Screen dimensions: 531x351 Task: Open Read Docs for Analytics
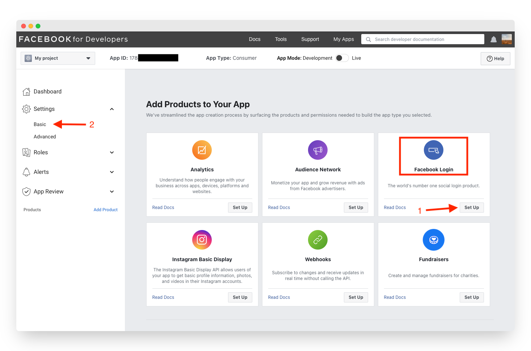[x=163, y=208]
